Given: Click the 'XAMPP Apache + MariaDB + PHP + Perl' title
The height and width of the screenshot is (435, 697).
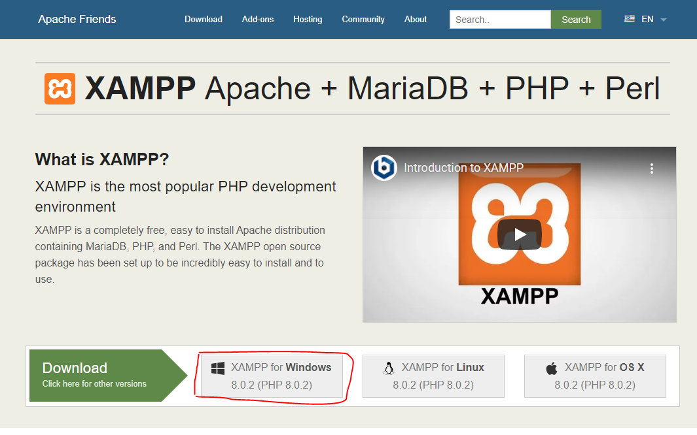Looking at the screenshot, I should 372,89.
